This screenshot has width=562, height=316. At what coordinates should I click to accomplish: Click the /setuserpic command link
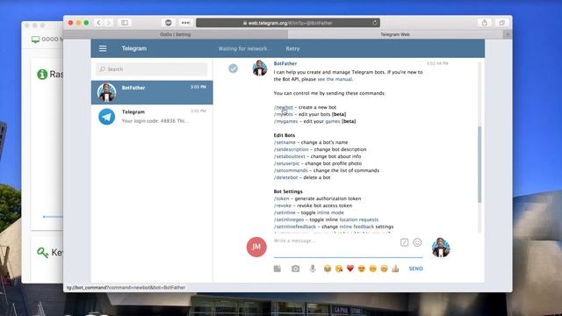pos(286,163)
